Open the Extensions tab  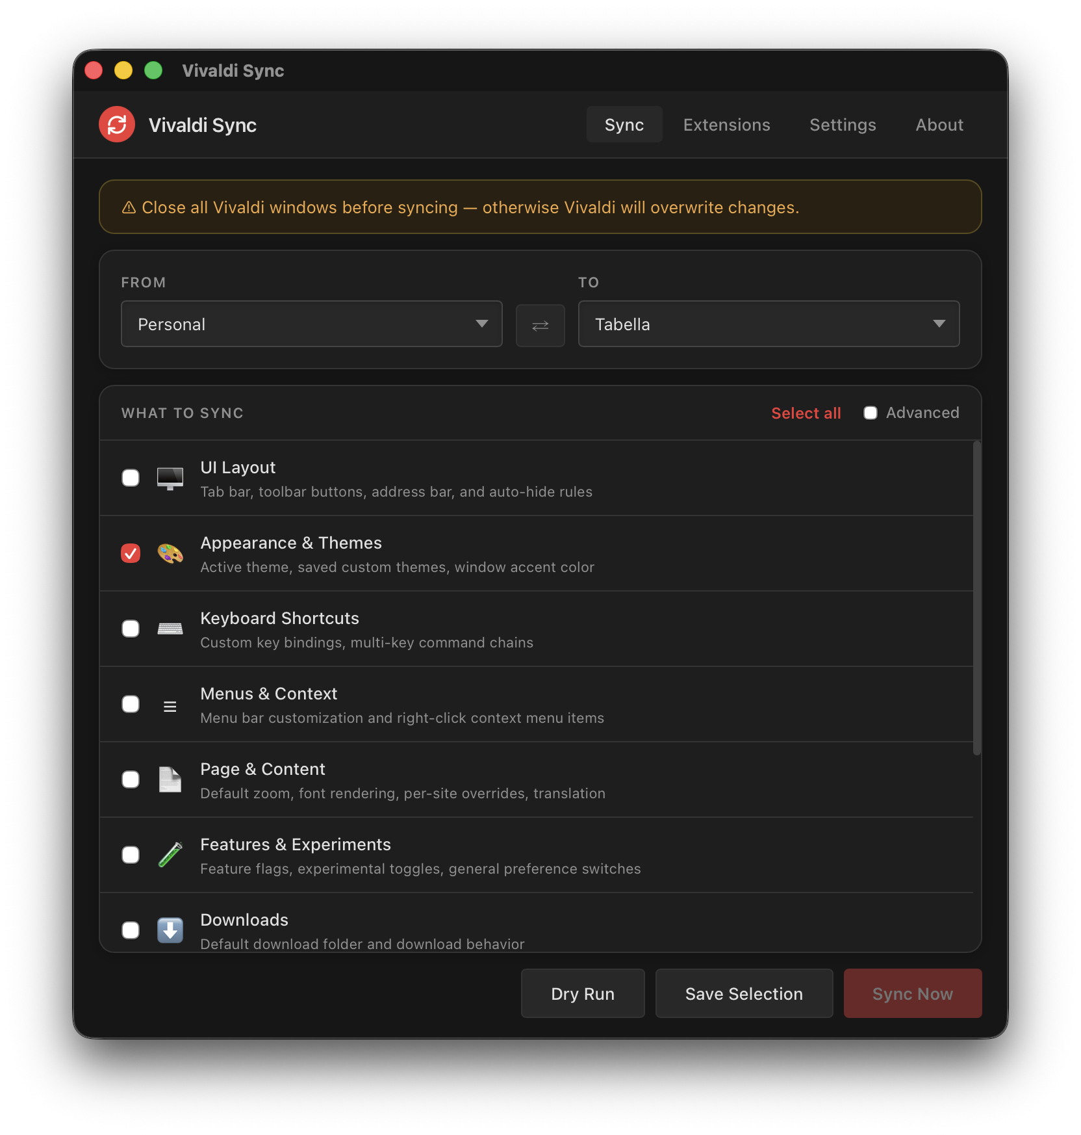726,125
